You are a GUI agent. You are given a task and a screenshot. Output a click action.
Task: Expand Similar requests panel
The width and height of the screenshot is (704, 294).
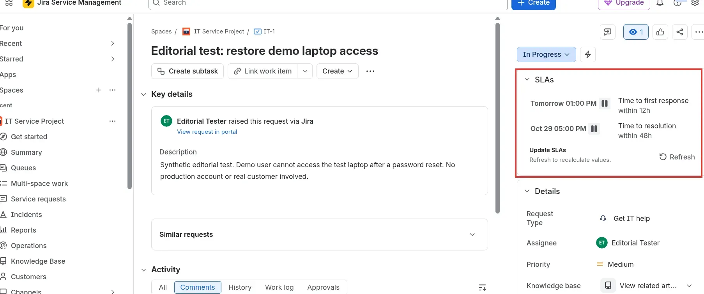point(472,234)
